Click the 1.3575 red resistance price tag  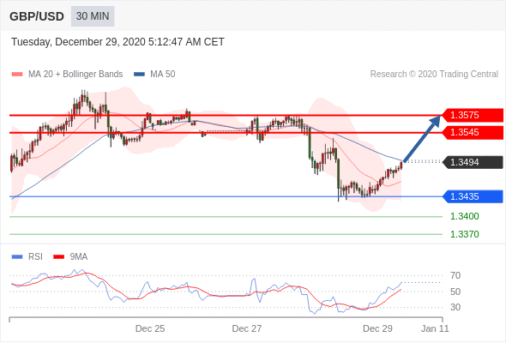(x=473, y=115)
